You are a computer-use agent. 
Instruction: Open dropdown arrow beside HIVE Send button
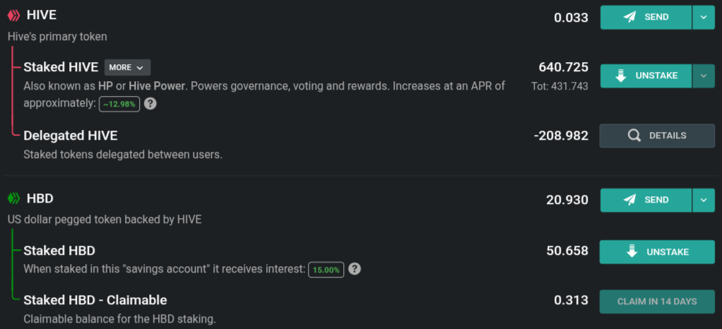click(704, 18)
